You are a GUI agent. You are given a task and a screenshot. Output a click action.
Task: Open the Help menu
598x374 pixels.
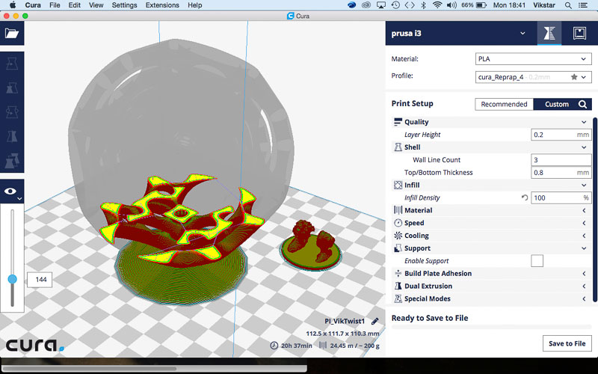coord(194,5)
